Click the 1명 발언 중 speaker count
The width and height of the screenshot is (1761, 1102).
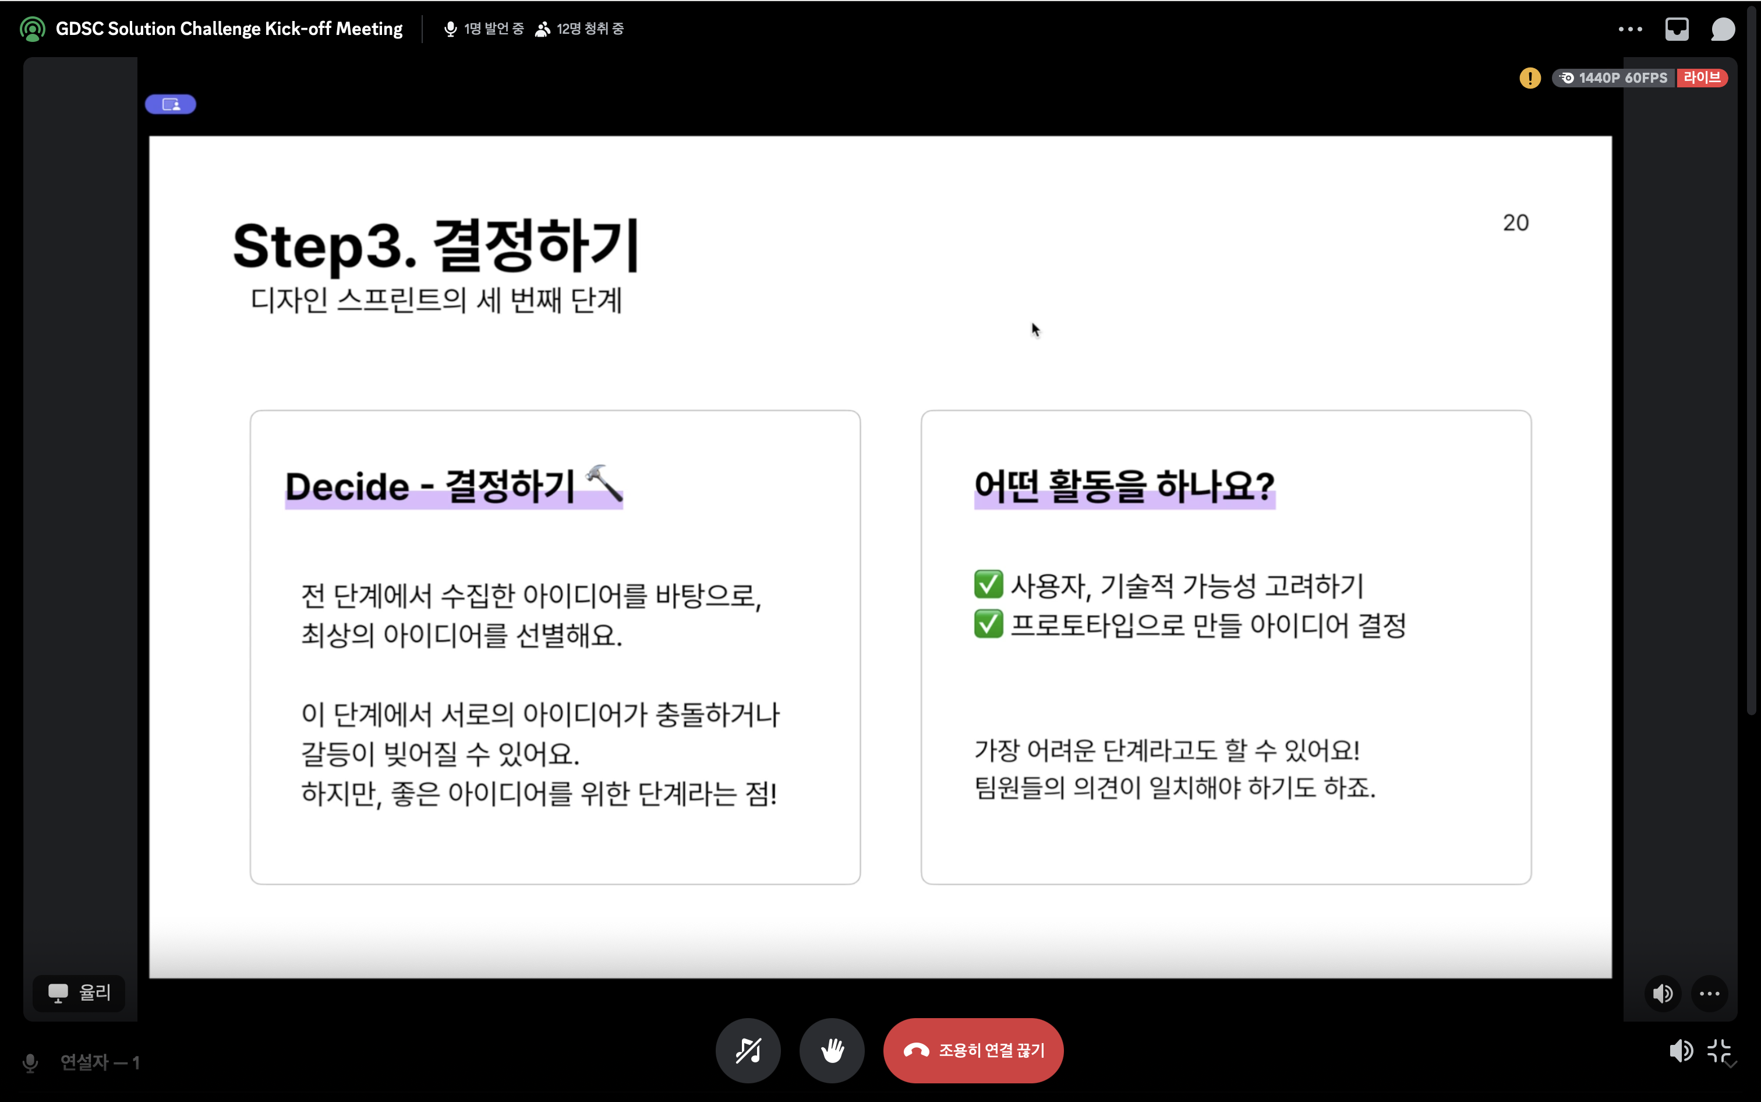pos(484,29)
